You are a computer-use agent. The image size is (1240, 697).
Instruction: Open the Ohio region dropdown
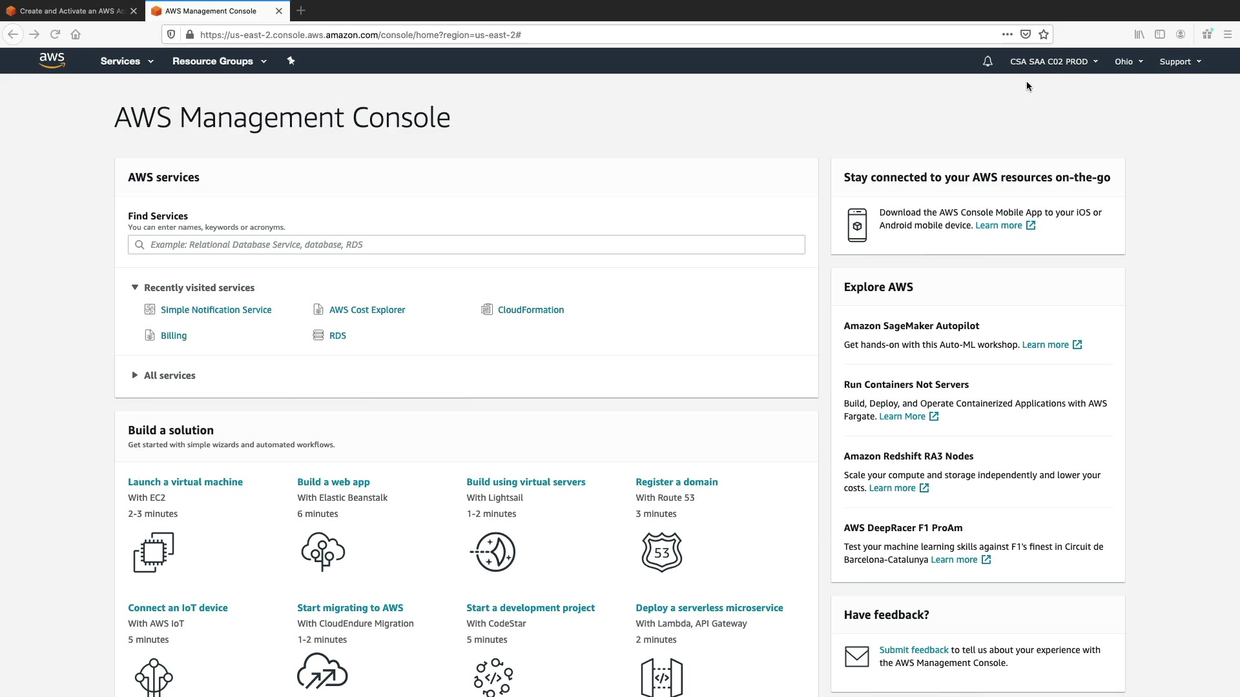(1128, 61)
